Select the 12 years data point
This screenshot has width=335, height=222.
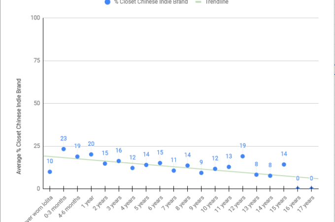click(242, 156)
